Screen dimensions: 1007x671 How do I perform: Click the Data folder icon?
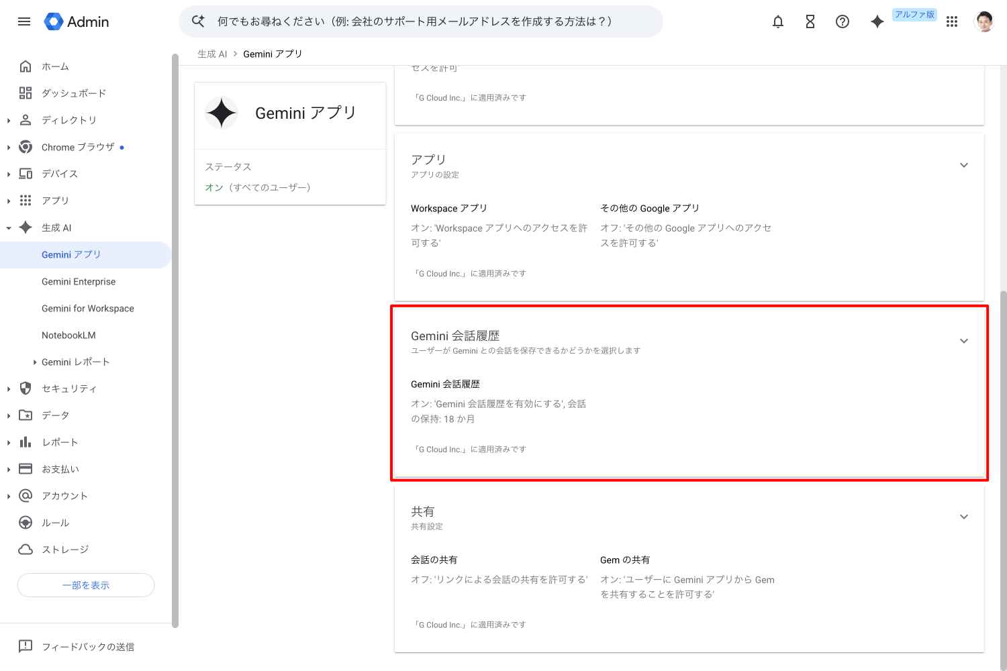pyautogui.click(x=26, y=415)
